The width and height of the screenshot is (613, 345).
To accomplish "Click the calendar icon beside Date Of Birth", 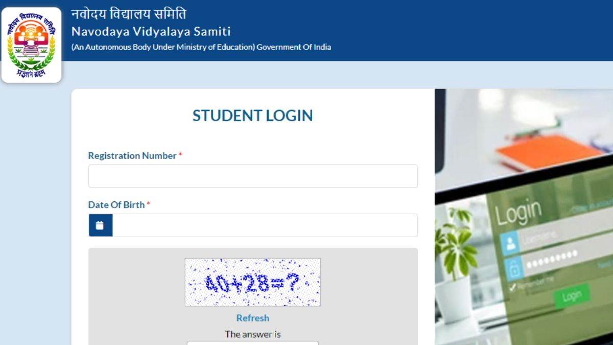I will click(100, 225).
